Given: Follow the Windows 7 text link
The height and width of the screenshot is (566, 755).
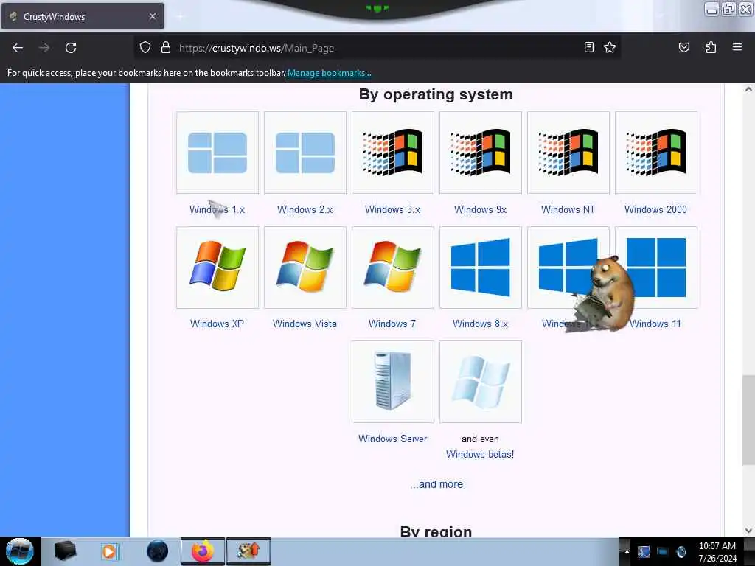Looking at the screenshot, I should pyautogui.click(x=392, y=324).
